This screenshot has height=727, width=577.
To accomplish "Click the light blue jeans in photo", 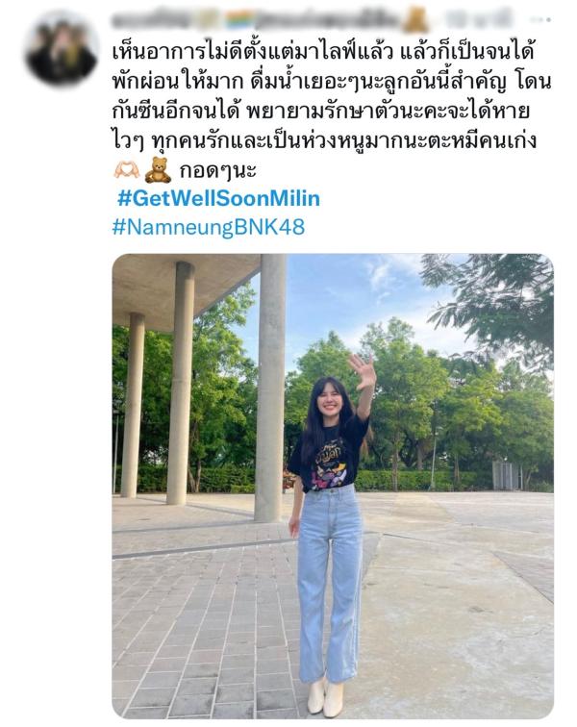I will click(x=329, y=583).
